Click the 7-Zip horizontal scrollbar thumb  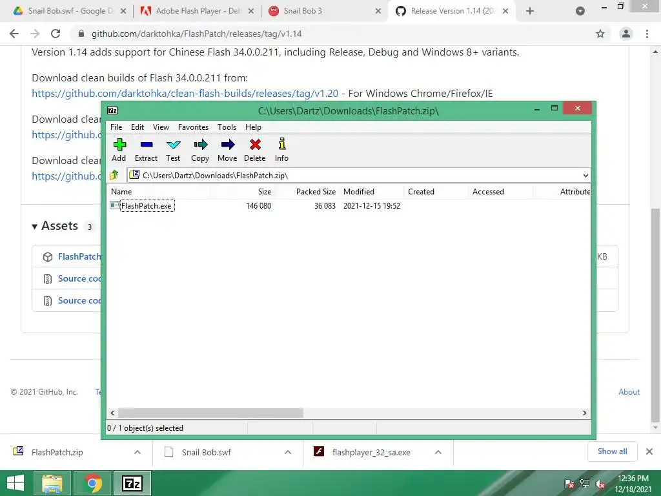coord(210,413)
